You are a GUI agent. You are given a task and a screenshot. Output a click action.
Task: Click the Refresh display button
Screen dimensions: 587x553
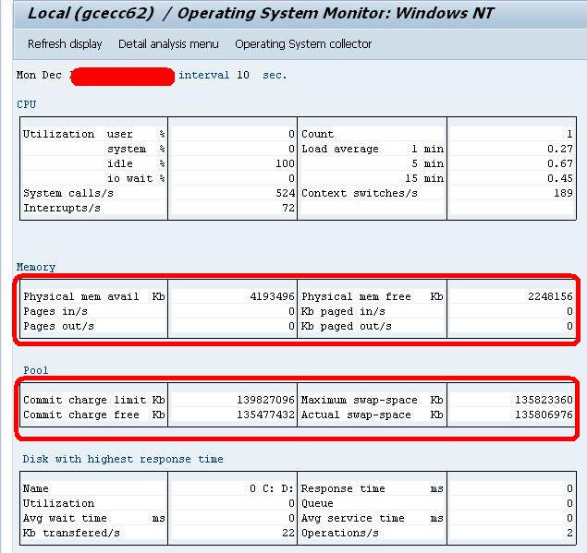click(65, 43)
